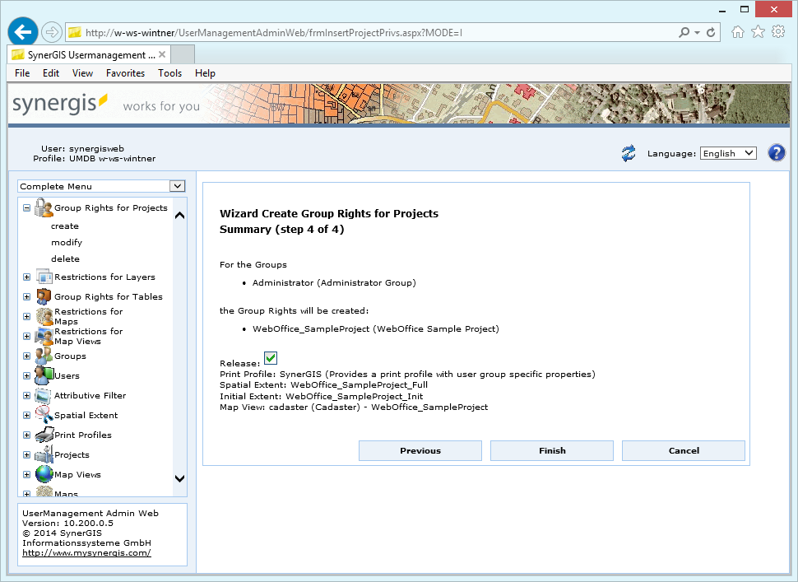Change the Language dropdown from English
This screenshot has height=582, width=798.
click(727, 152)
